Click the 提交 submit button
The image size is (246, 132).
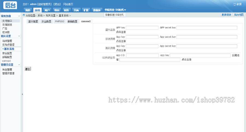click(x=28, y=69)
